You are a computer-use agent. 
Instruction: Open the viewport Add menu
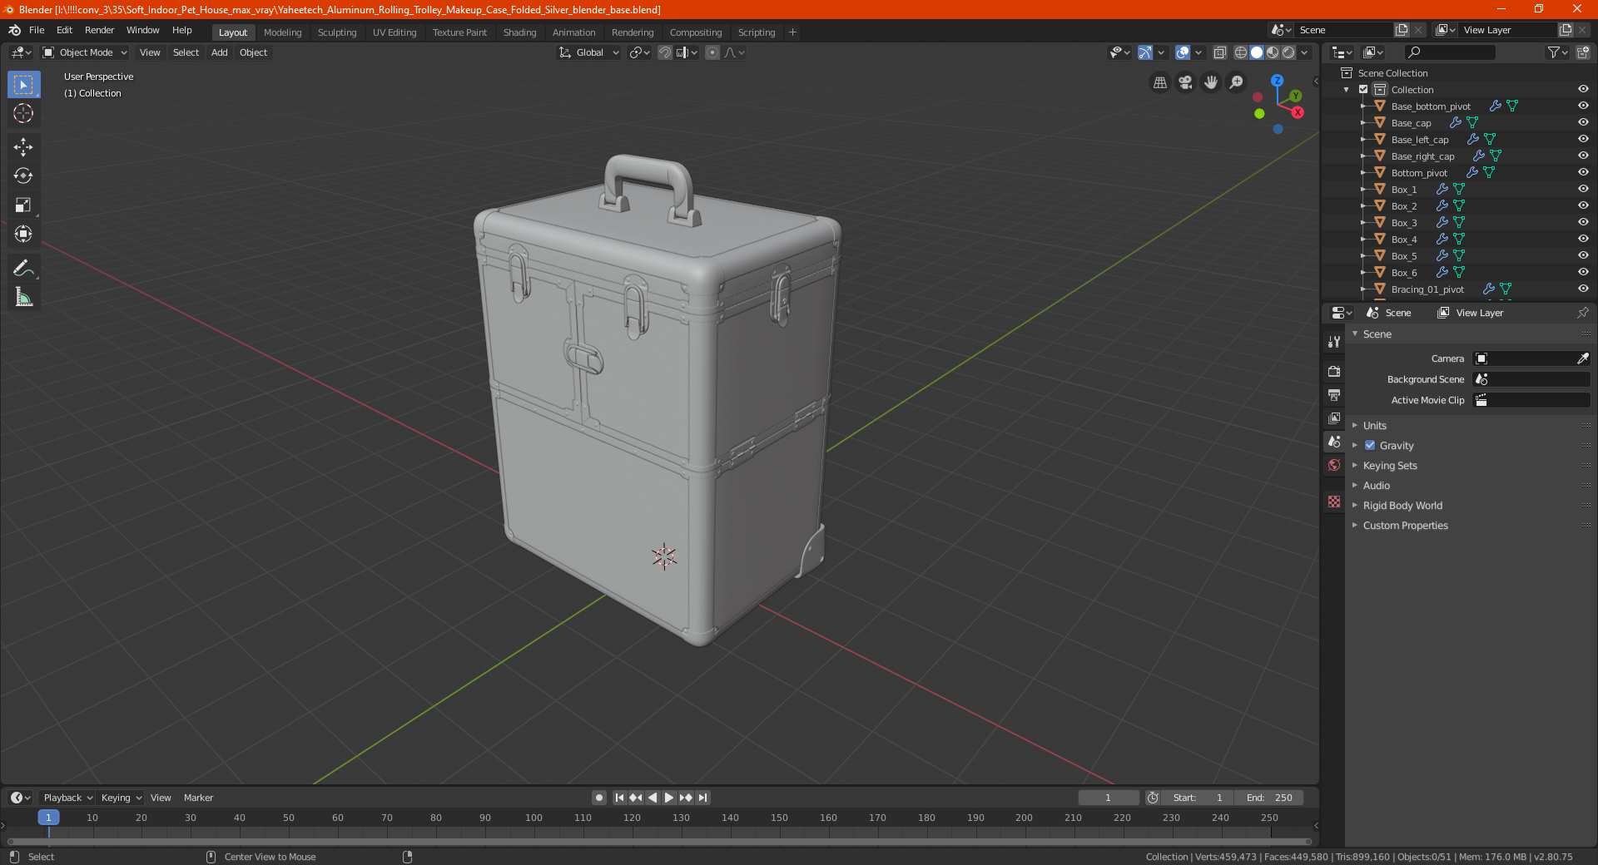click(219, 52)
